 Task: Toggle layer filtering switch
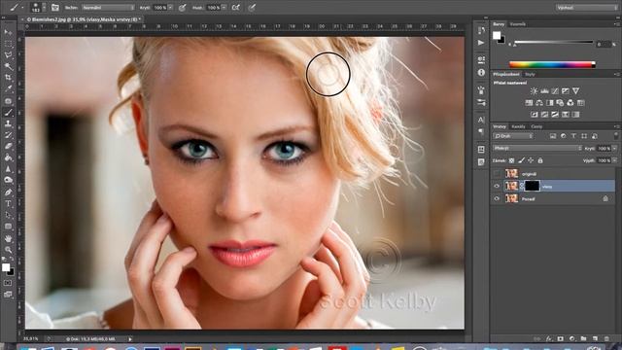click(x=615, y=136)
